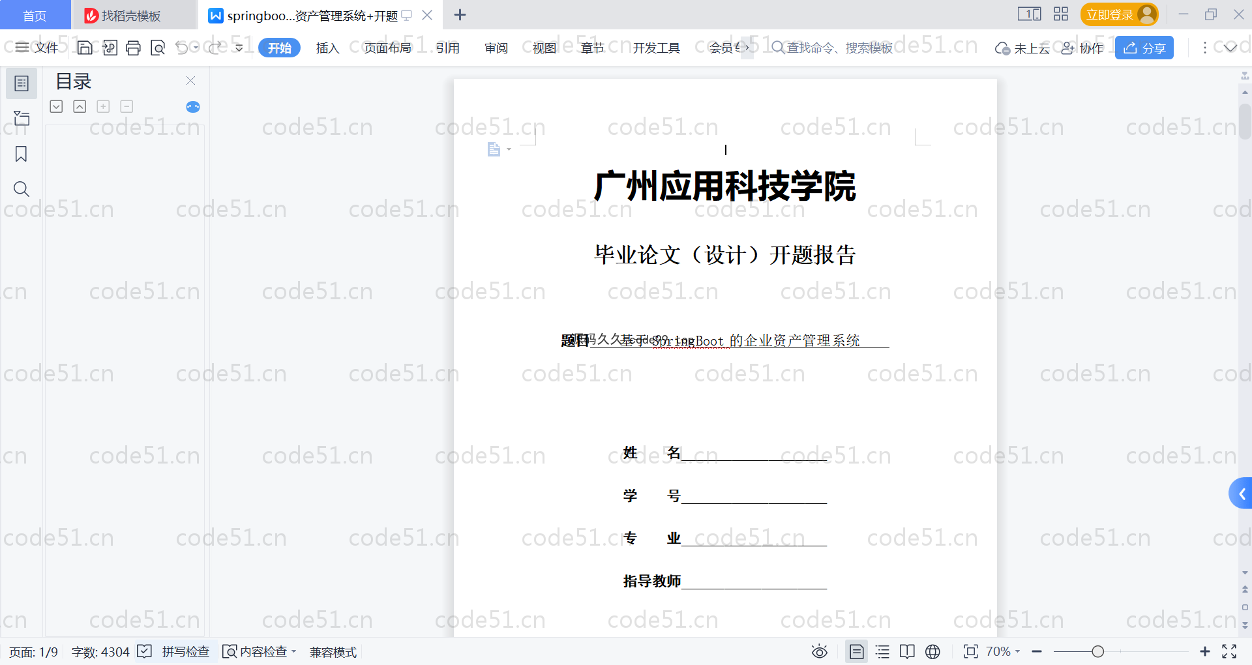Click the 立即登录 login button
The height and width of the screenshot is (665, 1252).
[x=1119, y=14]
